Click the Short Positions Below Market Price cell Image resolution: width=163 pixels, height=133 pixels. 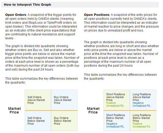117,121
